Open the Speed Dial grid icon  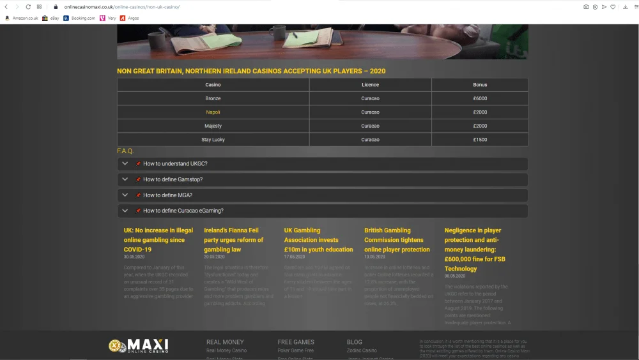pos(39,7)
